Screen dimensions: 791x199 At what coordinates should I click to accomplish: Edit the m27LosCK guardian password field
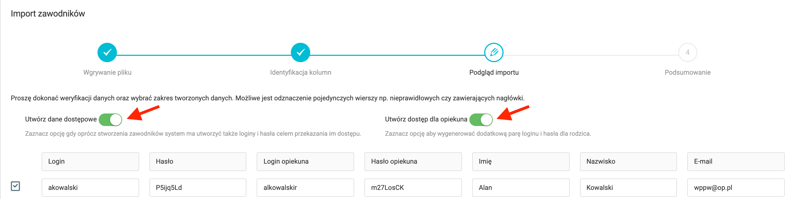[x=413, y=188]
